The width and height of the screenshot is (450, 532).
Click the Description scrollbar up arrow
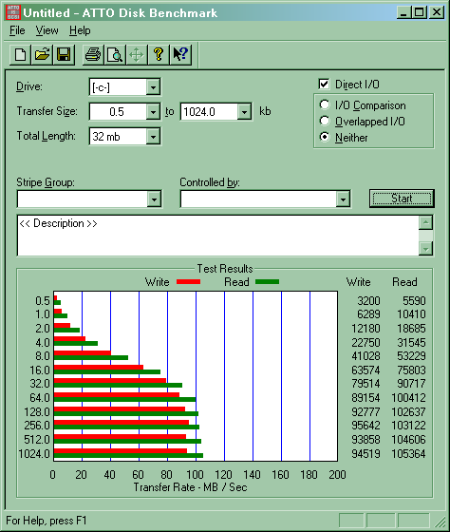click(425, 223)
